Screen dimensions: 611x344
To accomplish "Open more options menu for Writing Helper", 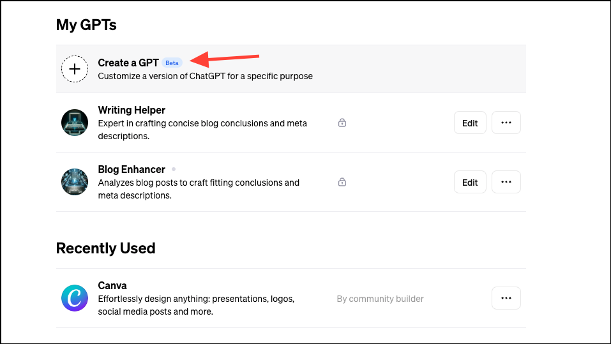I will (506, 123).
